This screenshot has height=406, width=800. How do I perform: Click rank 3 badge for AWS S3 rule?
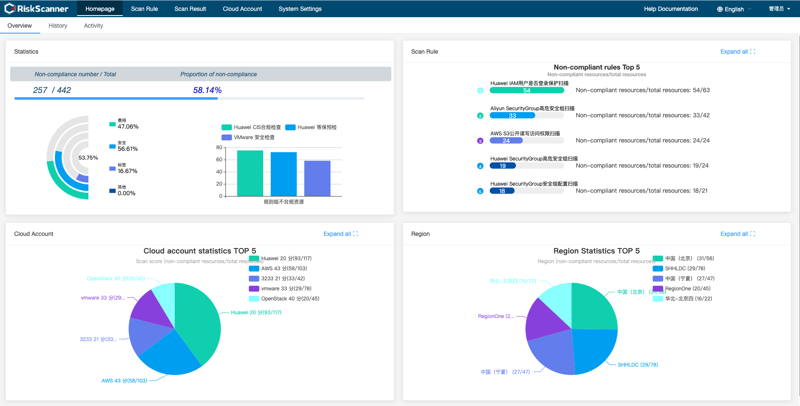tap(480, 141)
